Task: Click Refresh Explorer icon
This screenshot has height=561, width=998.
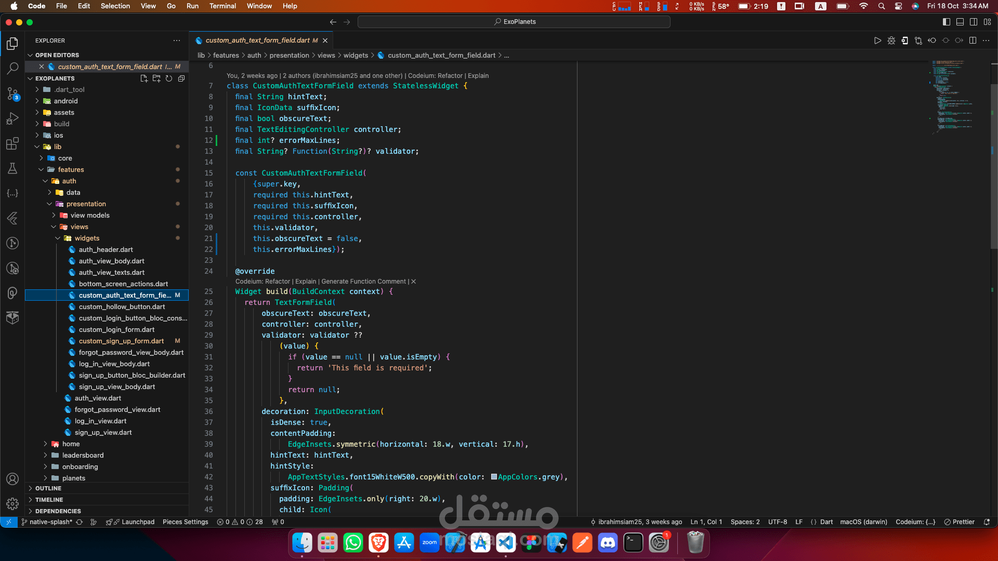Action: pos(169,78)
